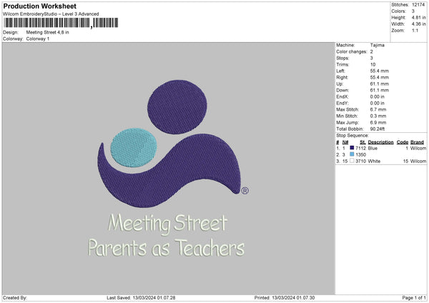The width and height of the screenshot is (429, 303).
Task: Click the light blue 1350 thread swatch
Action: (352, 154)
